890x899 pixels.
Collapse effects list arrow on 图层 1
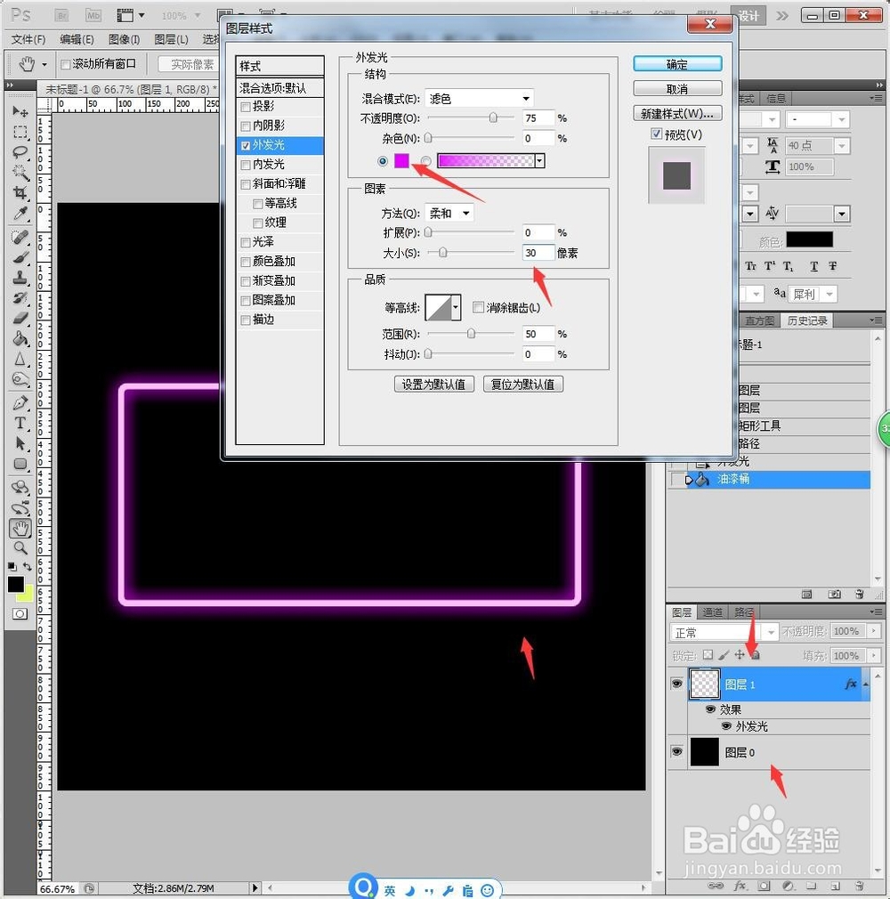click(x=865, y=684)
